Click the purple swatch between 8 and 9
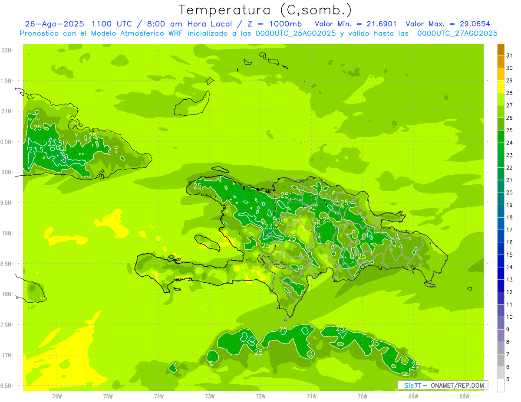Viewport: 521px width, 402px height. [x=501, y=336]
